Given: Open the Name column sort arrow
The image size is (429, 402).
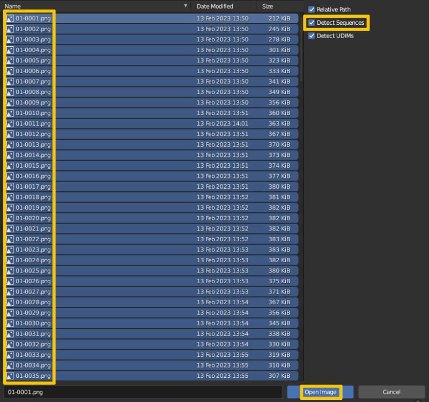Looking at the screenshot, I should 186,6.
